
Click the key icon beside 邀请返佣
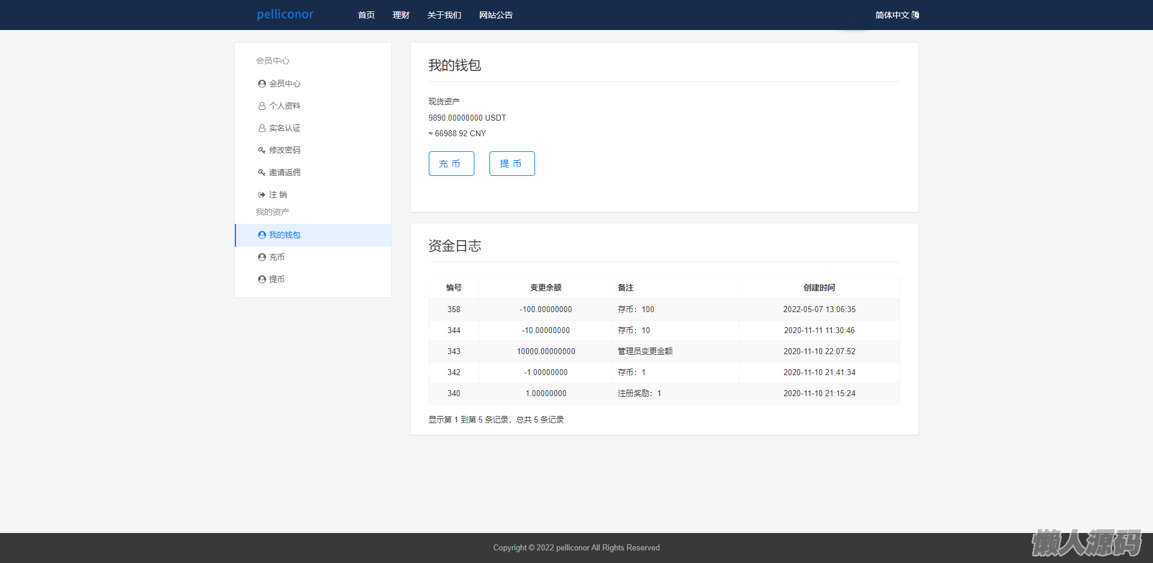click(262, 173)
